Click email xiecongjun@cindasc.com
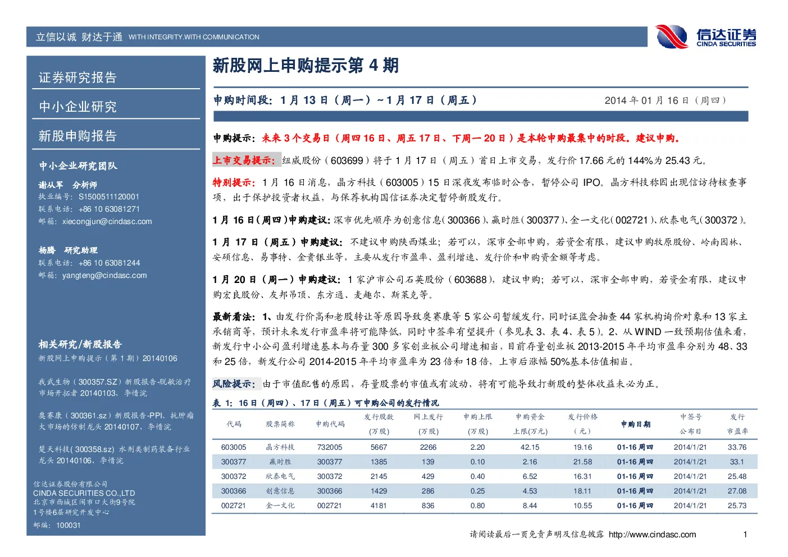Image resolution: width=788 pixels, height=557 pixels. (107, 221)
